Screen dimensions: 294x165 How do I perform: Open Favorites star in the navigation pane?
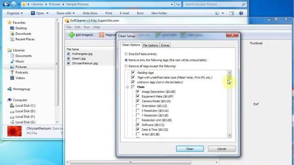pyautogui.click(x=9, y=22)
